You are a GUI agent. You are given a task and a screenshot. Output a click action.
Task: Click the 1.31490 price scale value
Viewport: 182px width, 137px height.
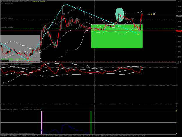(179, 57)
